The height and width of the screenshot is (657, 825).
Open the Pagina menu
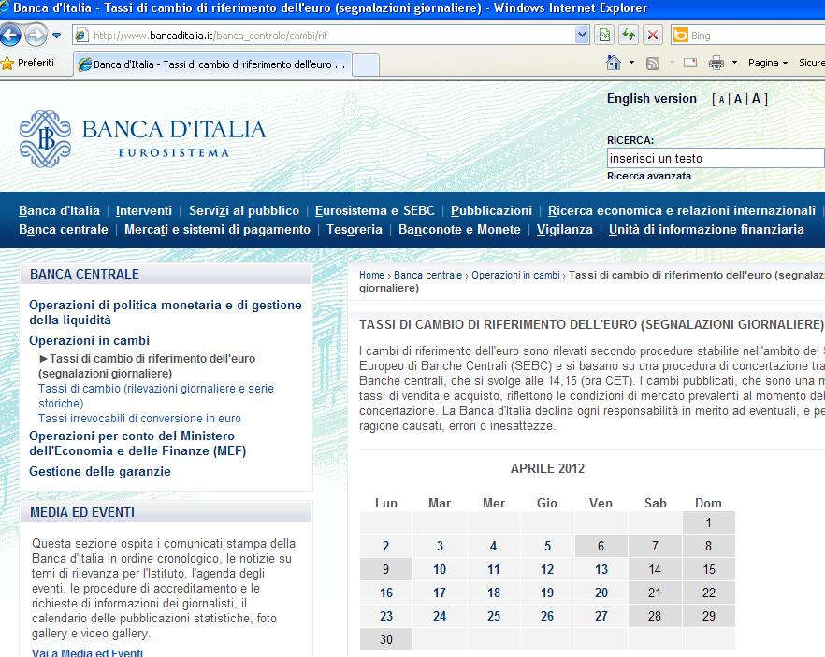[768, 63]
